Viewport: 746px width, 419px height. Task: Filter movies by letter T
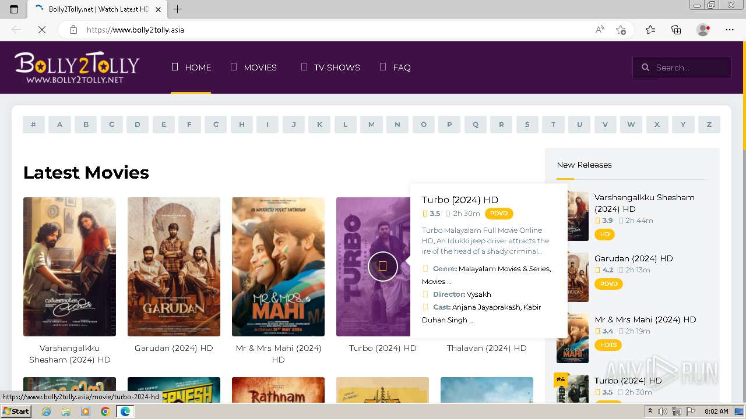point(553,125)
